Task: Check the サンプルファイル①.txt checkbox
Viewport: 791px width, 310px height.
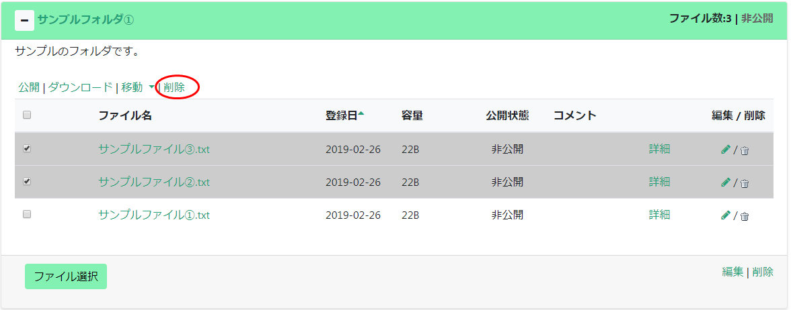Action: coord(27,214)
